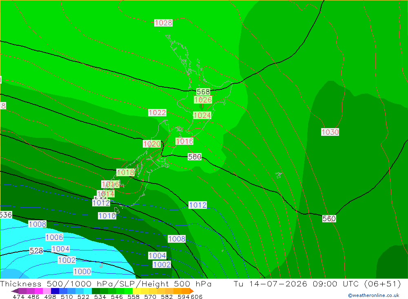Image resolution: width=408 pixels, height=299 pixels.
Task: Pick the bright yellow legend swatch above 558
Action: point(137,291)
